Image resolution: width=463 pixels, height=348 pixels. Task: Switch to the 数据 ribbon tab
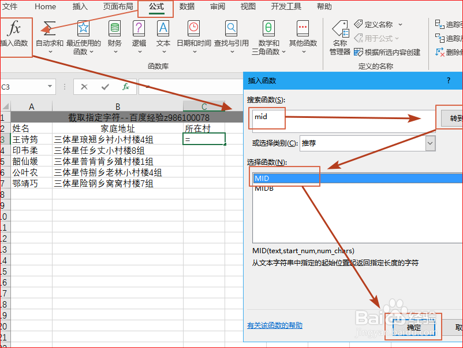point(185,7)
